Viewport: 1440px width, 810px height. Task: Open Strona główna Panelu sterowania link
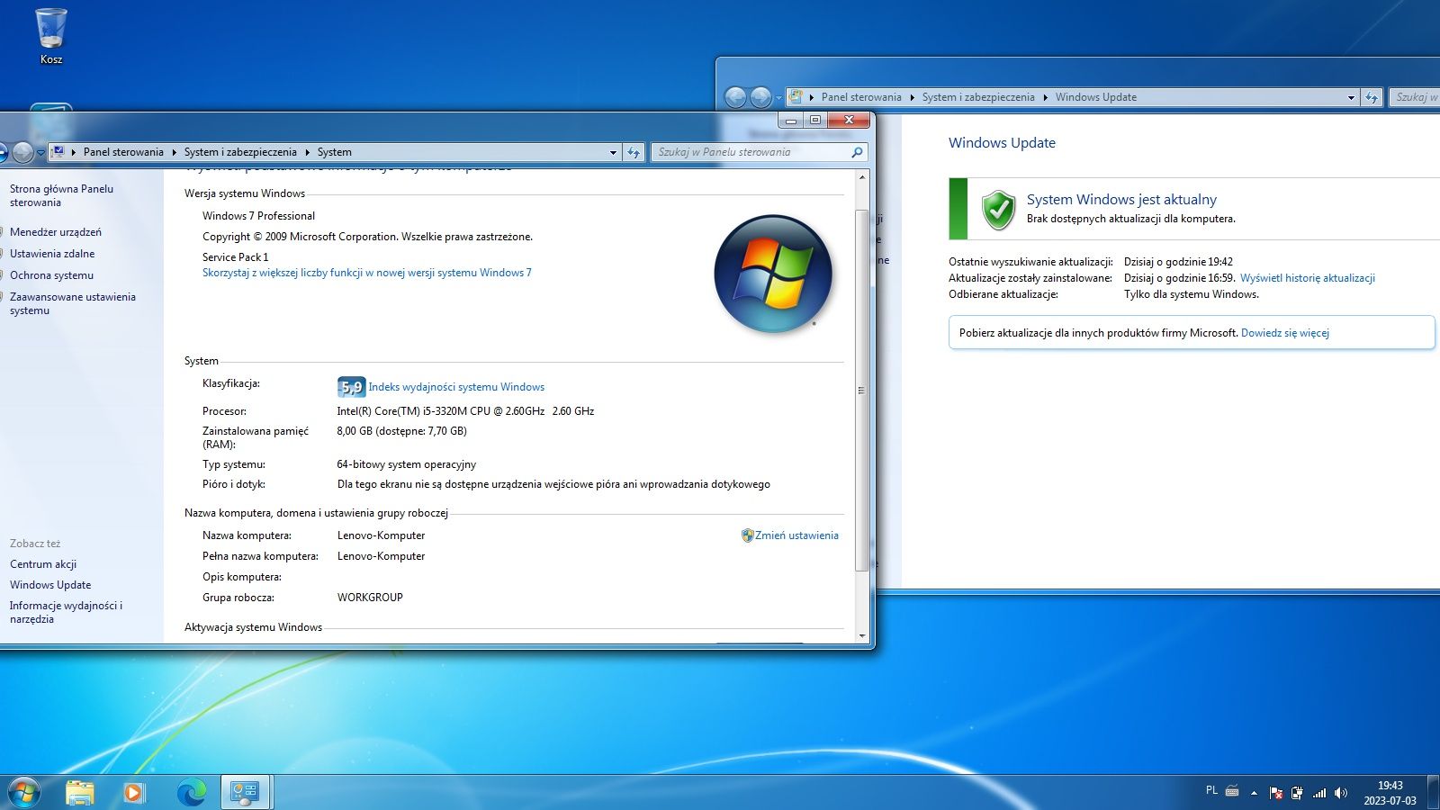[61, 195]
